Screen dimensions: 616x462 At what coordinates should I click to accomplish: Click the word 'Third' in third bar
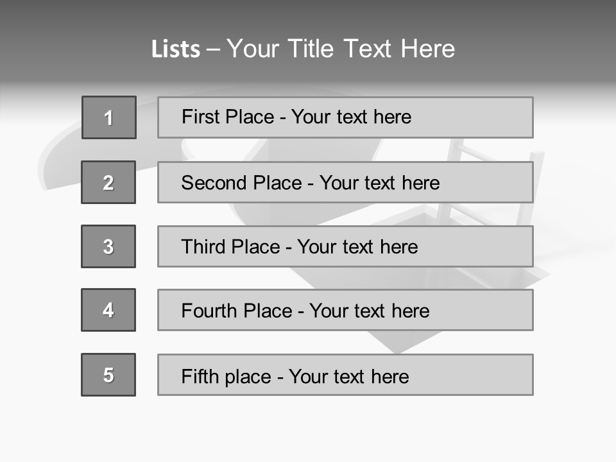pos(203,246)
